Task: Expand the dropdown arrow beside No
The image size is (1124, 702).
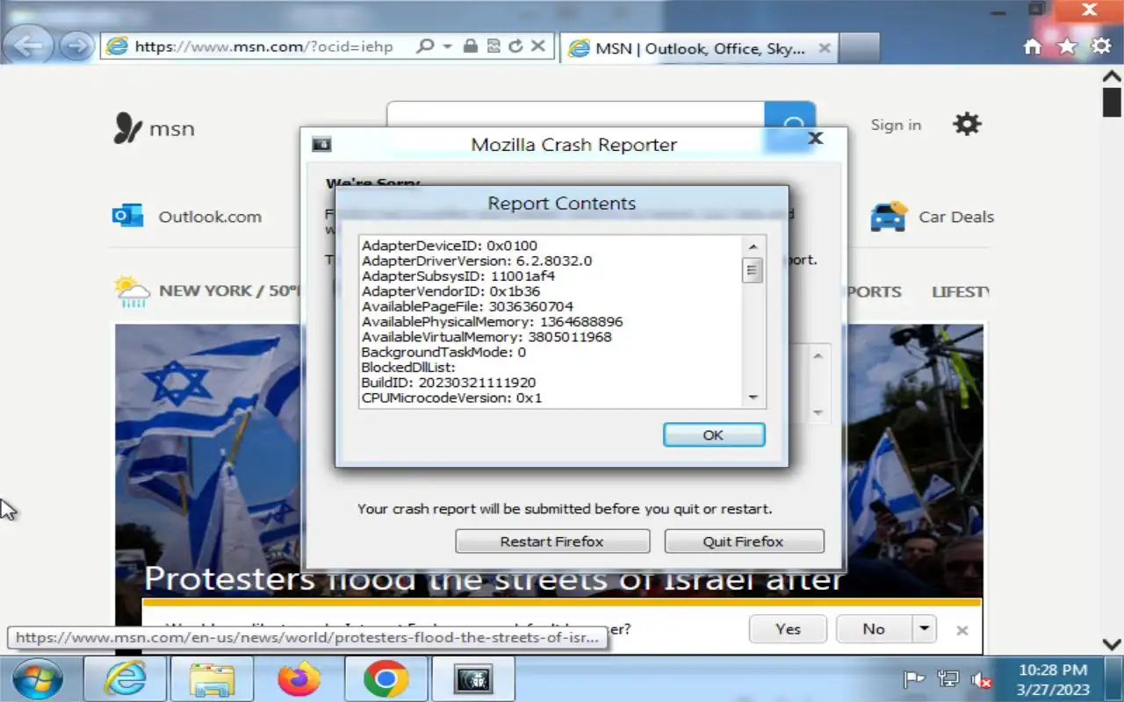Action: 923,628
